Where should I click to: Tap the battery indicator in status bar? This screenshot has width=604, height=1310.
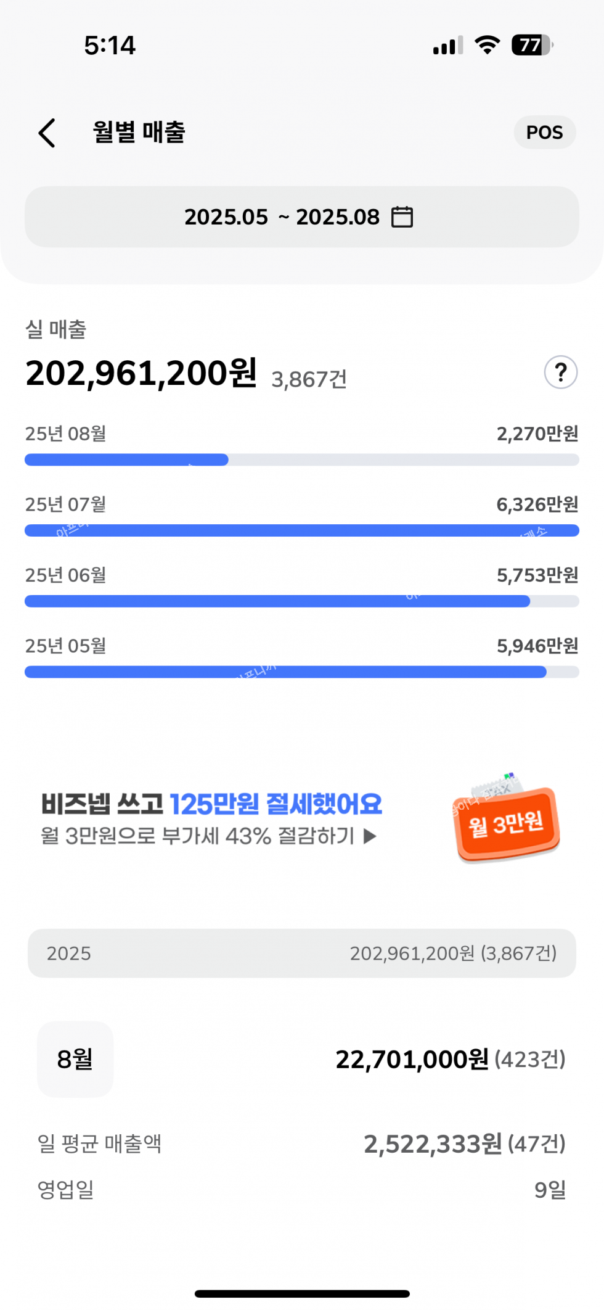coord(532,45)
